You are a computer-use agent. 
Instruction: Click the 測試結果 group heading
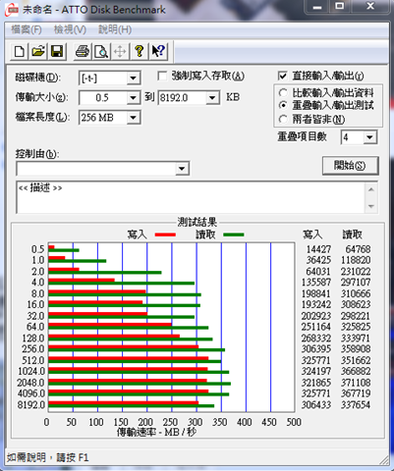pos(197,222)
